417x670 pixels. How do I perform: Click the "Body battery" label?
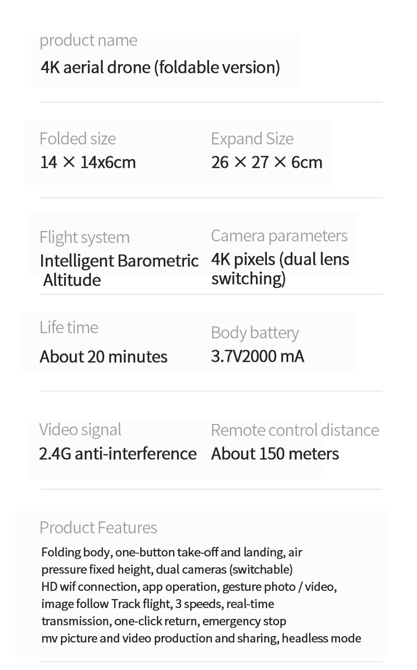pyautogui.click(x=255, y=333)
